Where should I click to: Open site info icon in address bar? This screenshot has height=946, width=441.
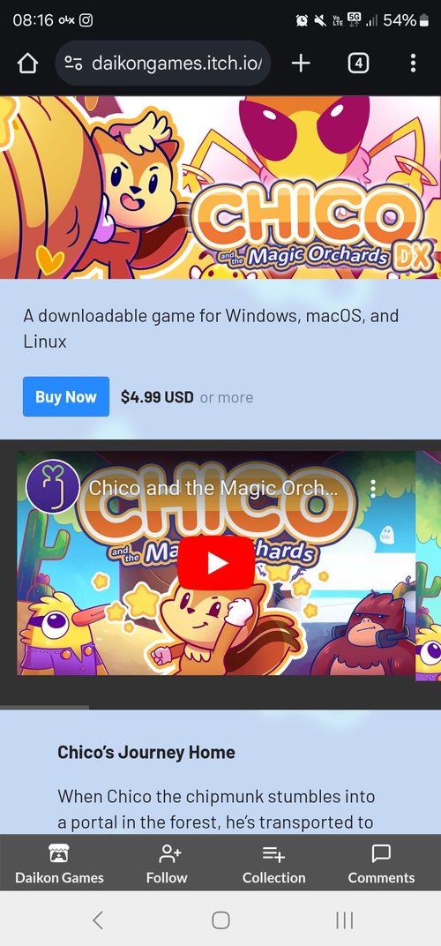pos(73,63)
